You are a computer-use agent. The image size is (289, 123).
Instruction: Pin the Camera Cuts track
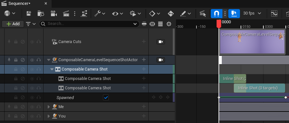pos(9,42)
